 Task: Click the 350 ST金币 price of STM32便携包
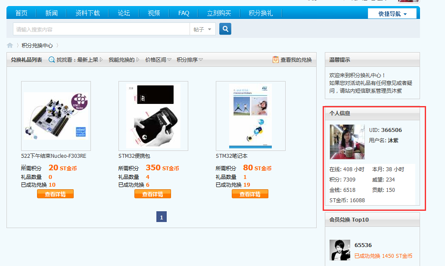pos(162,168)
